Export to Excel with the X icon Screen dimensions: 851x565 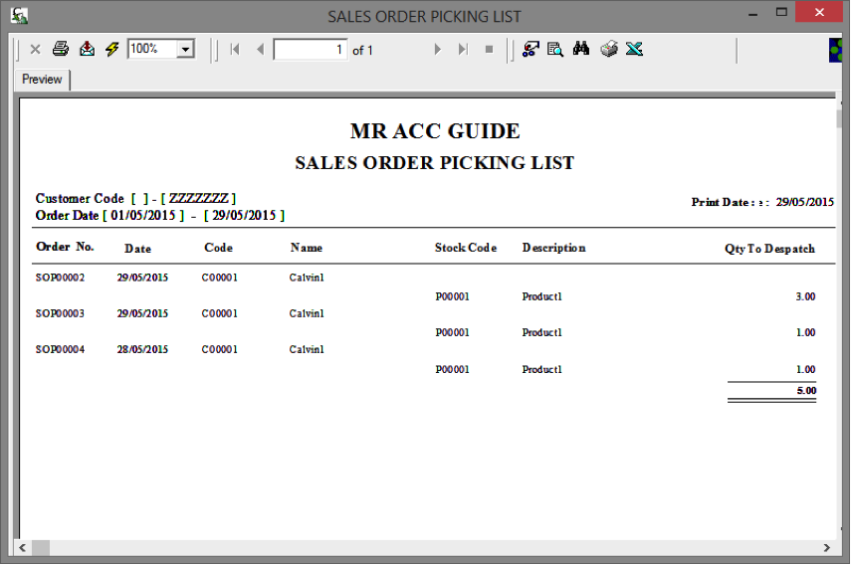[634, 49]
